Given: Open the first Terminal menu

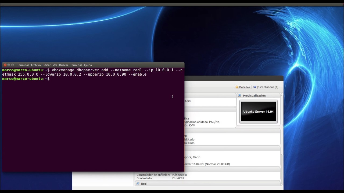Looking at the screenshot, I should click(x=23, y=65).
